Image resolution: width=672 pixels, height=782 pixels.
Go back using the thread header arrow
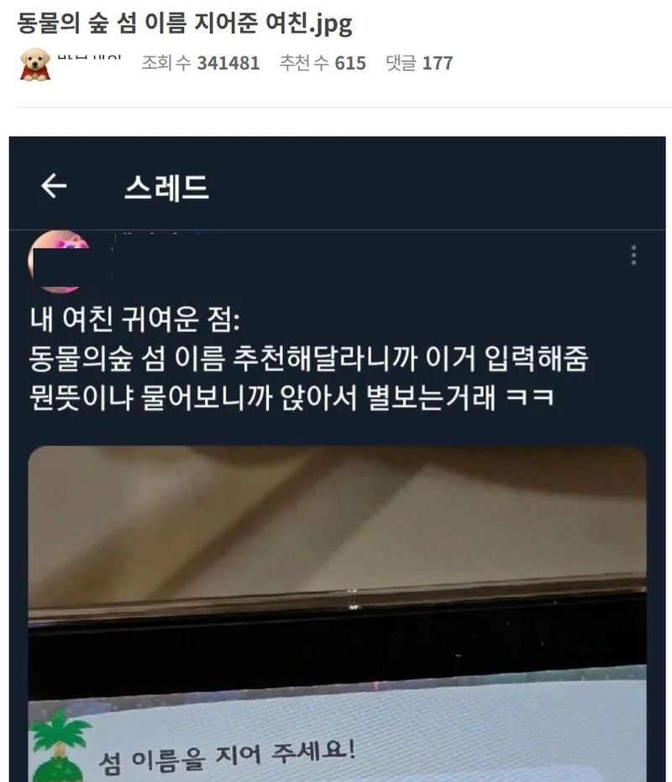[54, 186]
